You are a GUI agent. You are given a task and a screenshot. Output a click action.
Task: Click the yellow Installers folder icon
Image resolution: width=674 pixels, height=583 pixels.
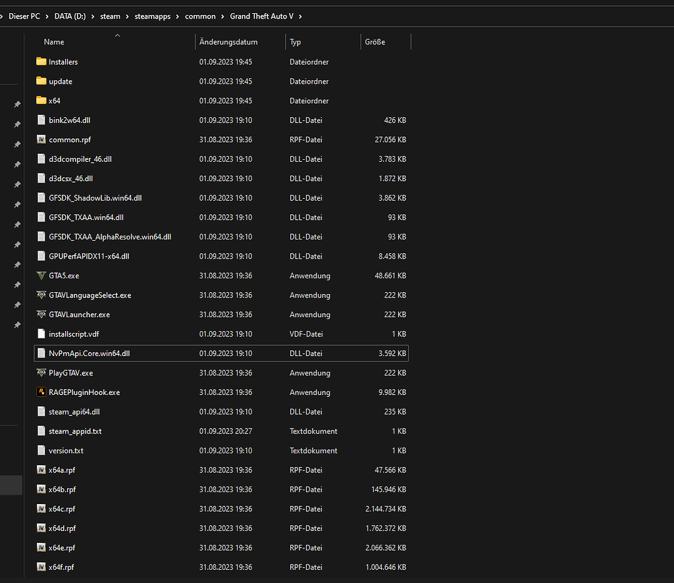(x=41, y=62)
